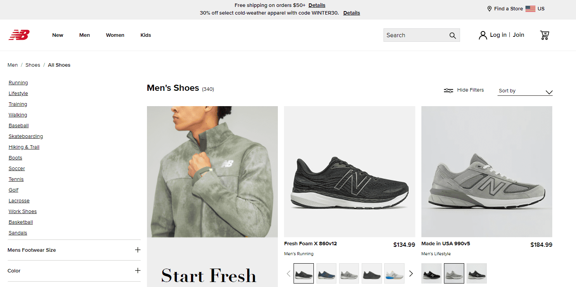Select the blue accent colorway of Fresh Foam X 860v12
The height and width of the screenshot is (287, 576).
326,273
